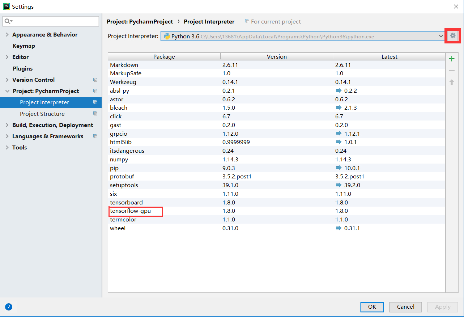Sort by Version column header
This screenshot has height=317, width=464.
coord(277,56)
